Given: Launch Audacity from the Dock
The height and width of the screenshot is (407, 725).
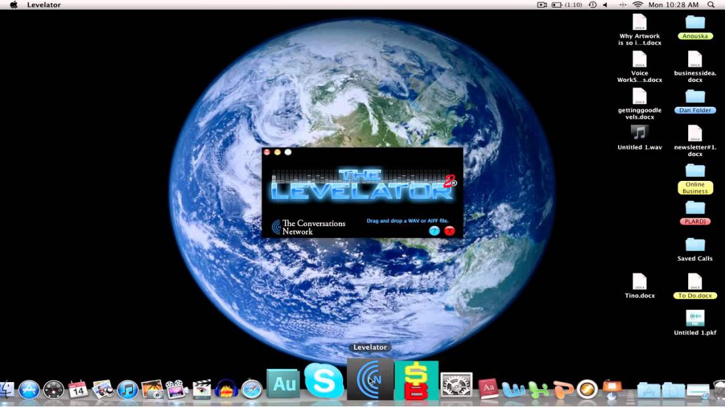Looking at the screenshot, I should point(227,390).
